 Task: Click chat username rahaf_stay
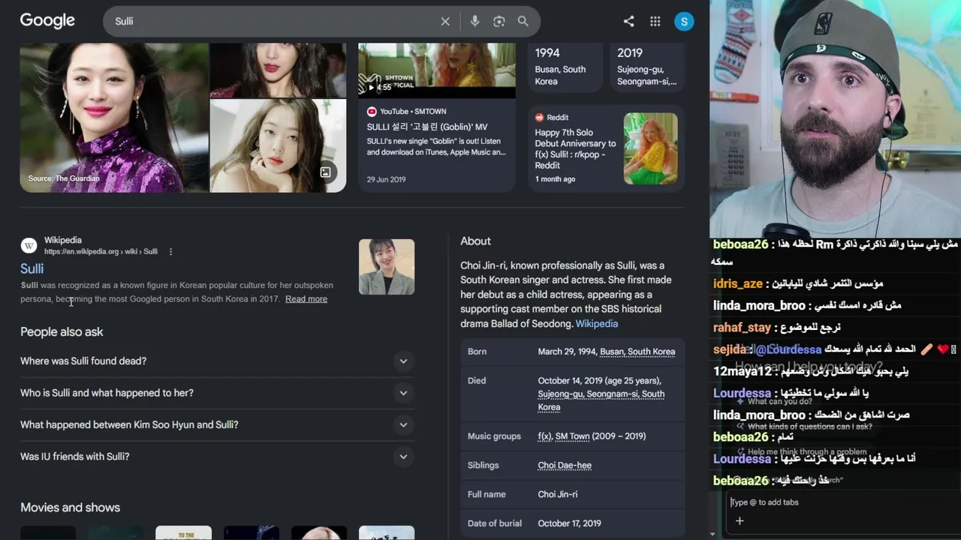(743, 328)
